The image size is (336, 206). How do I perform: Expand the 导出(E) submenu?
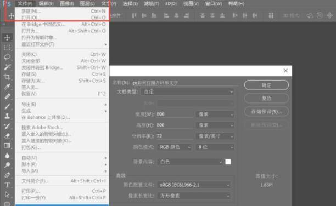tap(63, 105)
